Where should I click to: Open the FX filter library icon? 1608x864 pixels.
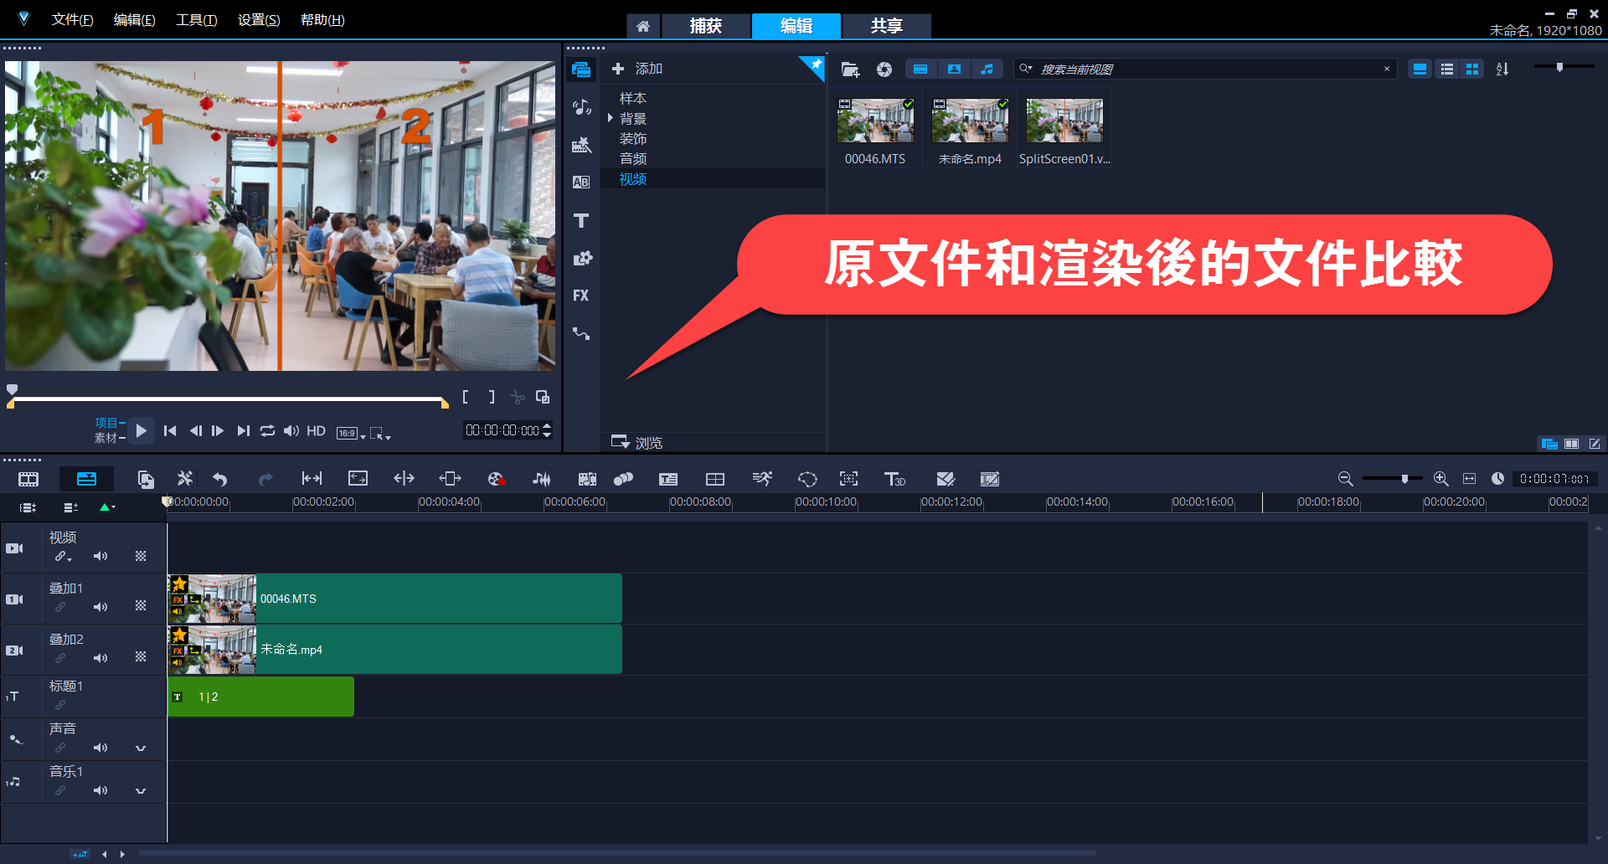581,296
